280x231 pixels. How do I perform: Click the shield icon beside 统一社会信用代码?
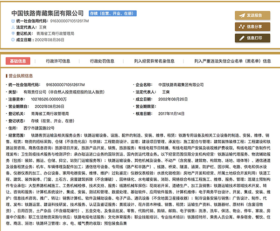pyautogui.click(x=13, y=21)
